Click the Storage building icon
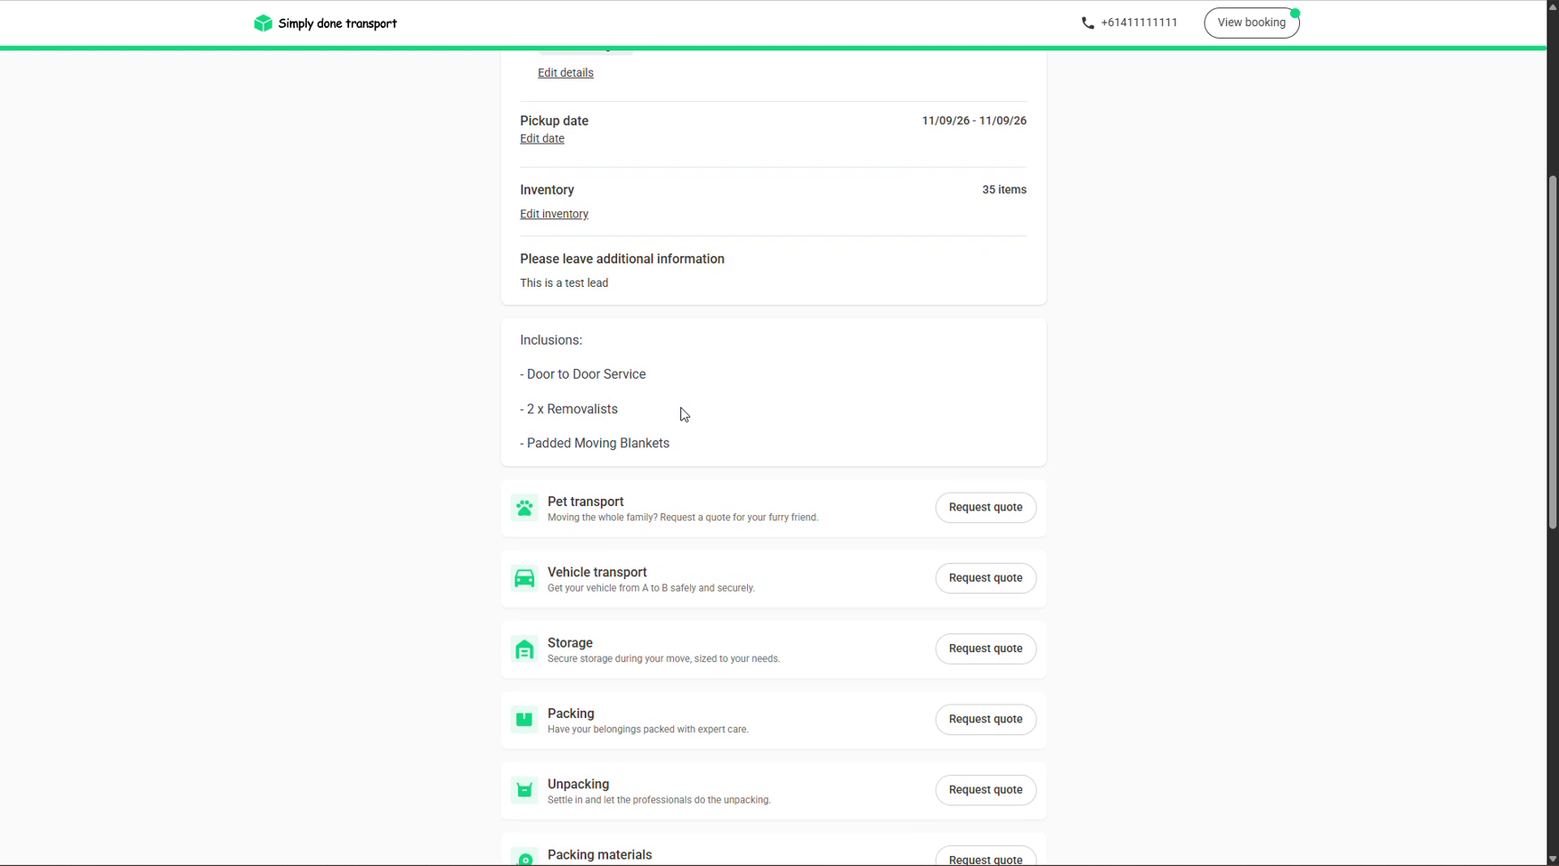Viewport: 1559px width, 866px height. pos(524,649)
